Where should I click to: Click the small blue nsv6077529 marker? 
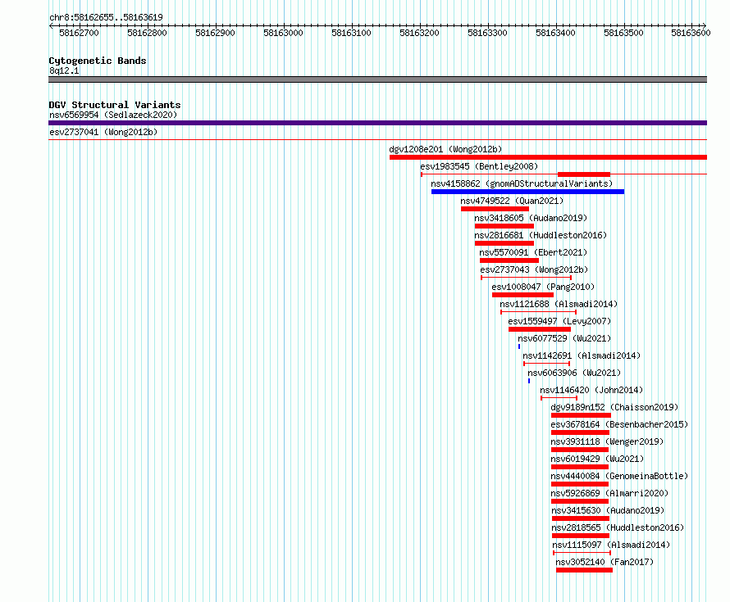pyautogui.click(x=519, y=346)
